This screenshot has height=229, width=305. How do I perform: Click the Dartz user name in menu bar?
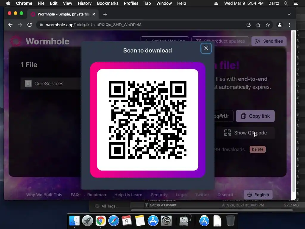coord(273,3)
